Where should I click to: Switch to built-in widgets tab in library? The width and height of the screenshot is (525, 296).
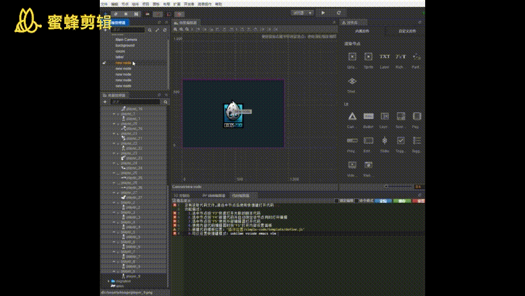pyautogui.click(x=362, y=31)
